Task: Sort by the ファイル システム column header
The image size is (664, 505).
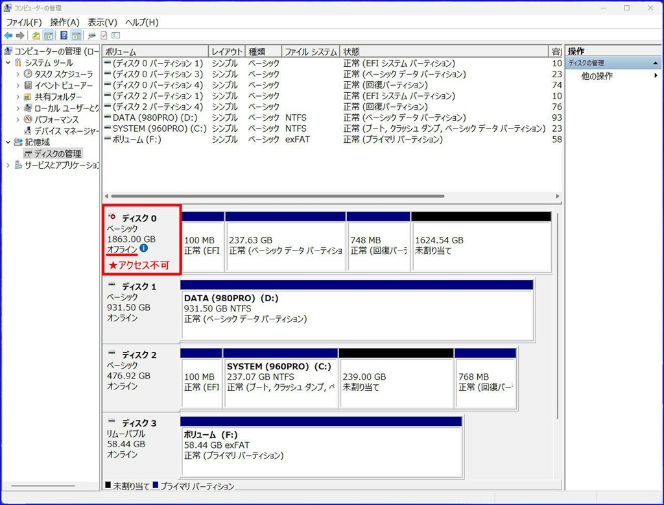Action: [x=311, y=51]
